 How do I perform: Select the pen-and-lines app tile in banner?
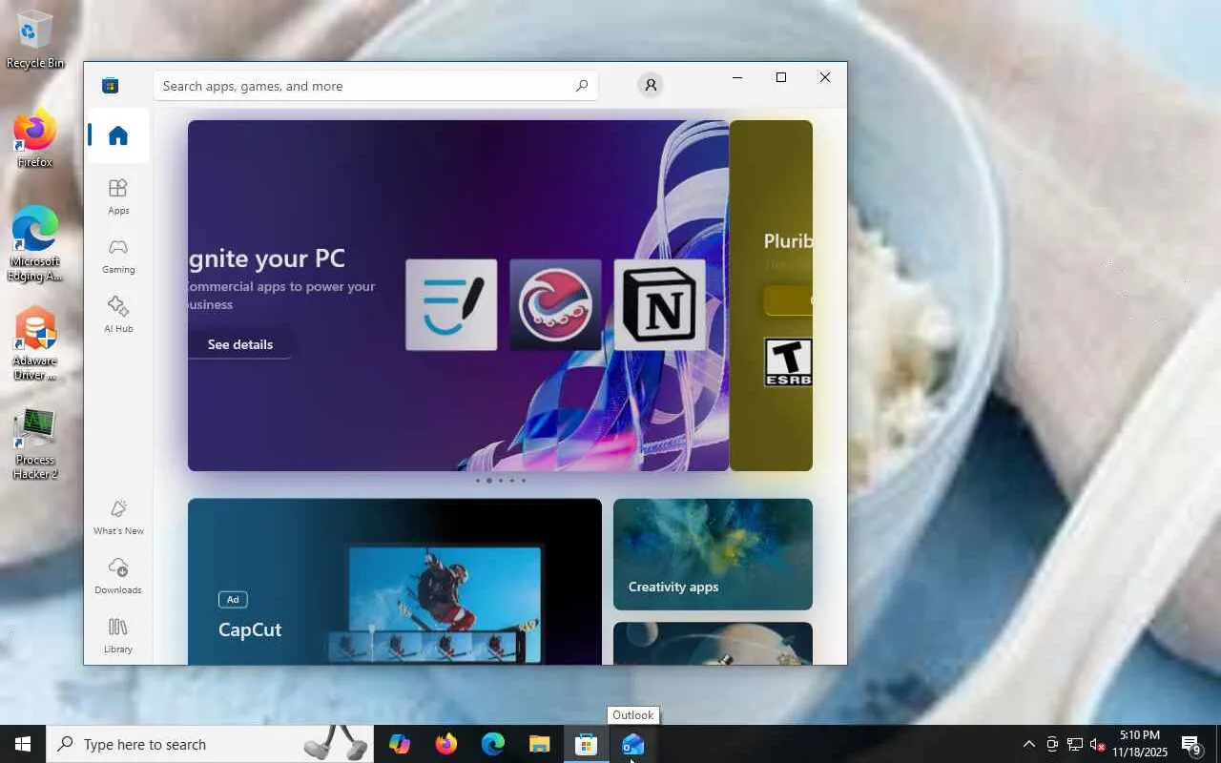click(451, 304)
